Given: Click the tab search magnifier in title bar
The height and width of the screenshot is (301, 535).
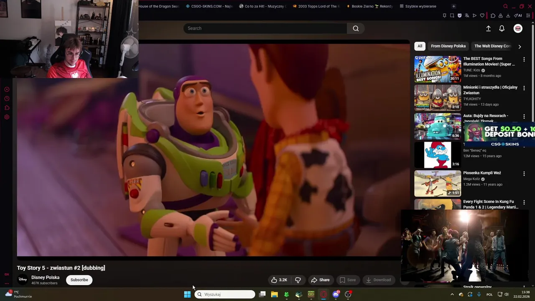Looking at the screenshot, I should pos(505,6).
